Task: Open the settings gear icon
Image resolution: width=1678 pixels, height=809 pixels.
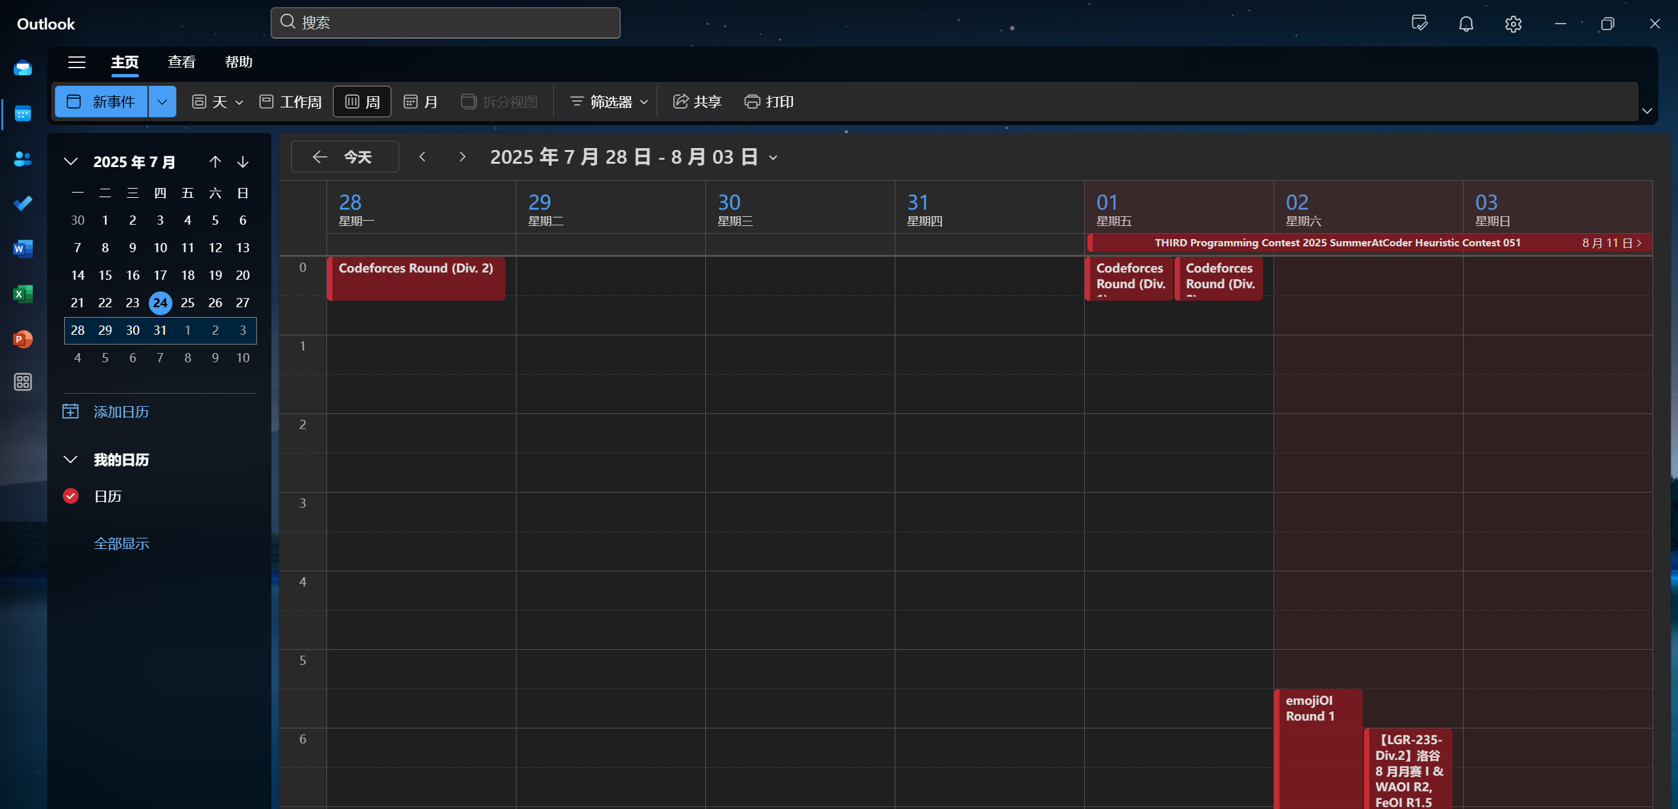Action: (1513, 24)
